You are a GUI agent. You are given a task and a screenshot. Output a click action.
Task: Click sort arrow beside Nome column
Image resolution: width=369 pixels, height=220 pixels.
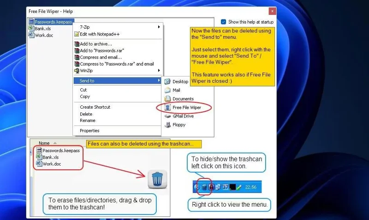tap(55, 143)
